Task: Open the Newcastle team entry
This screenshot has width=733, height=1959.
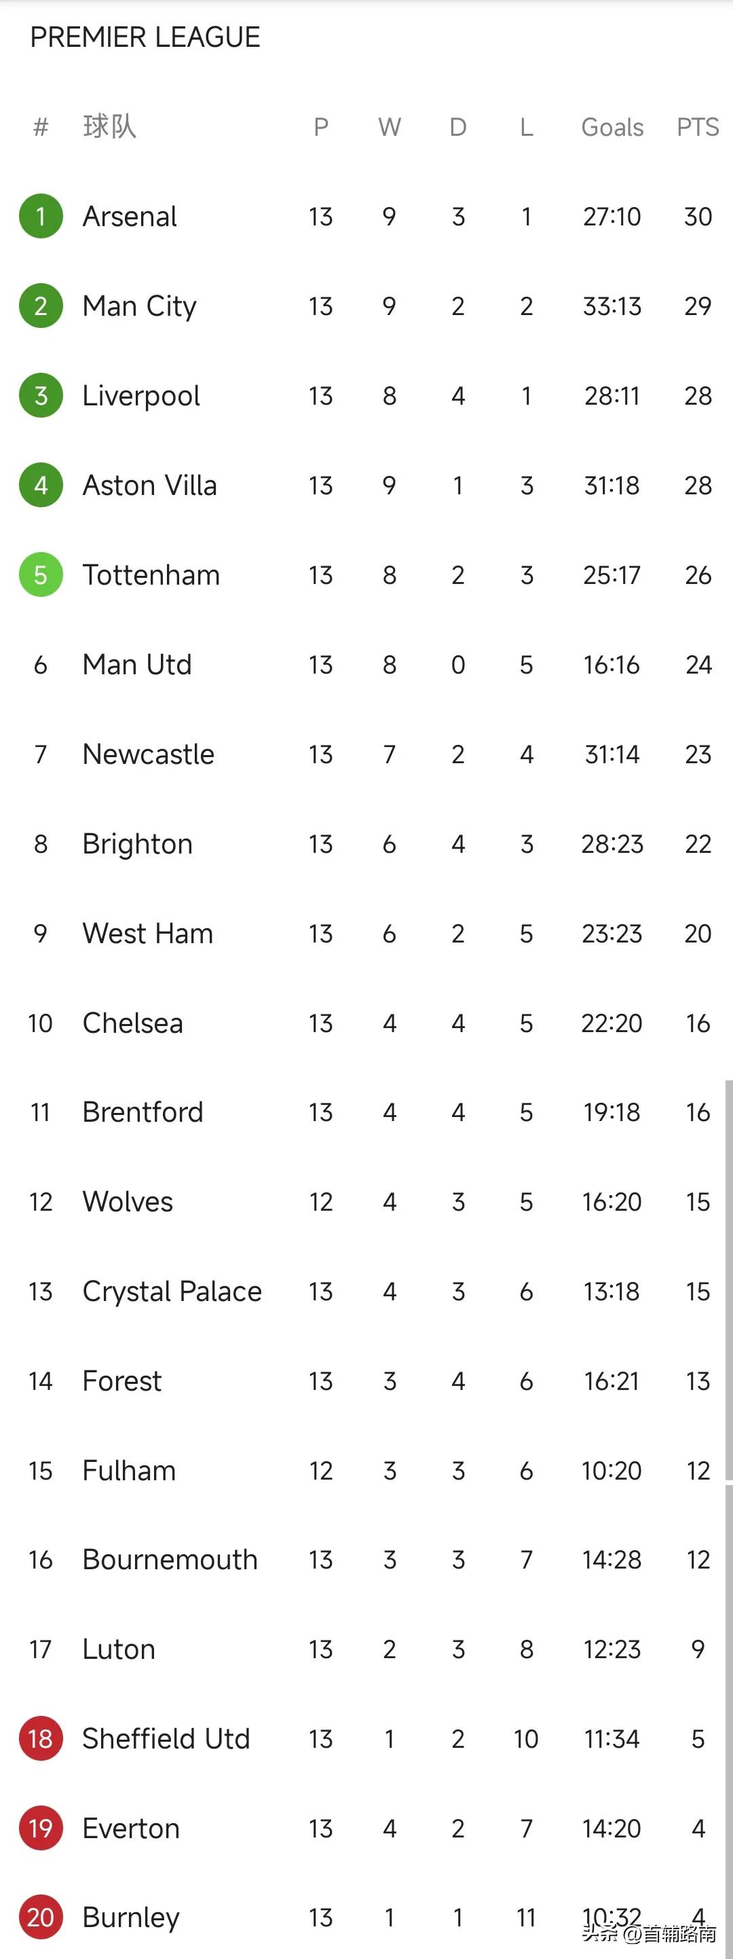Action: tap(366, 754)
